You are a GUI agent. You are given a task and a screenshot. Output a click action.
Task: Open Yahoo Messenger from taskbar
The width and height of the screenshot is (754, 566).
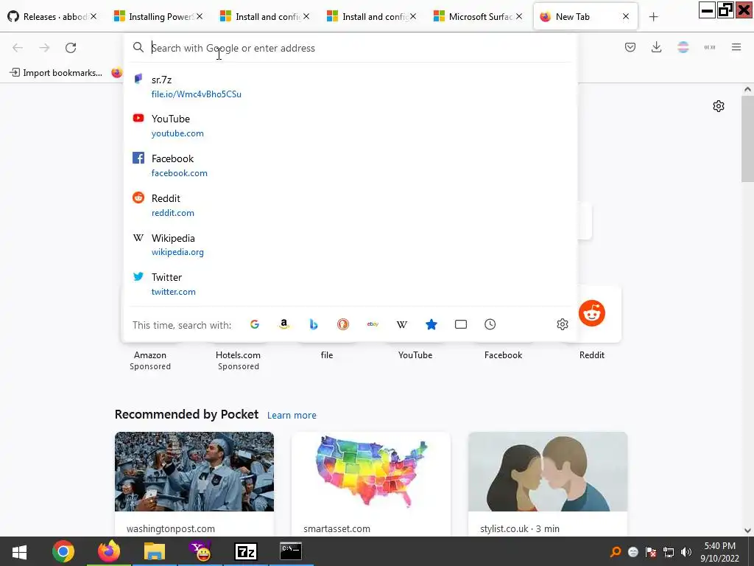click(x=201, y=551)
